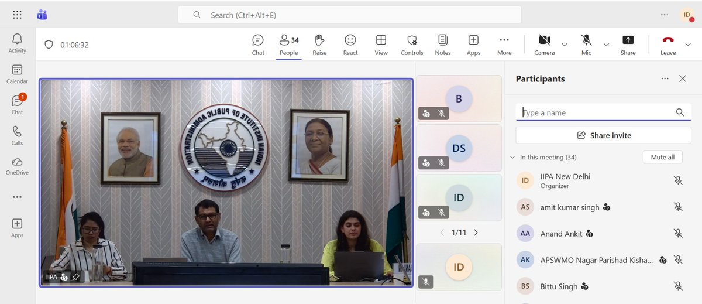Unmute the Mic in toolbar

tap(586, 45)
